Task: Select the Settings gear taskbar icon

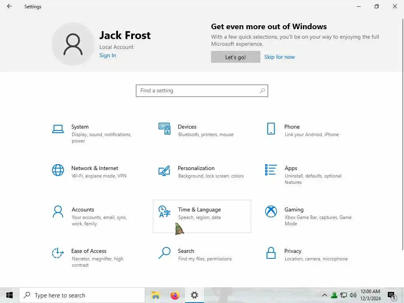Action: point(194,295)
